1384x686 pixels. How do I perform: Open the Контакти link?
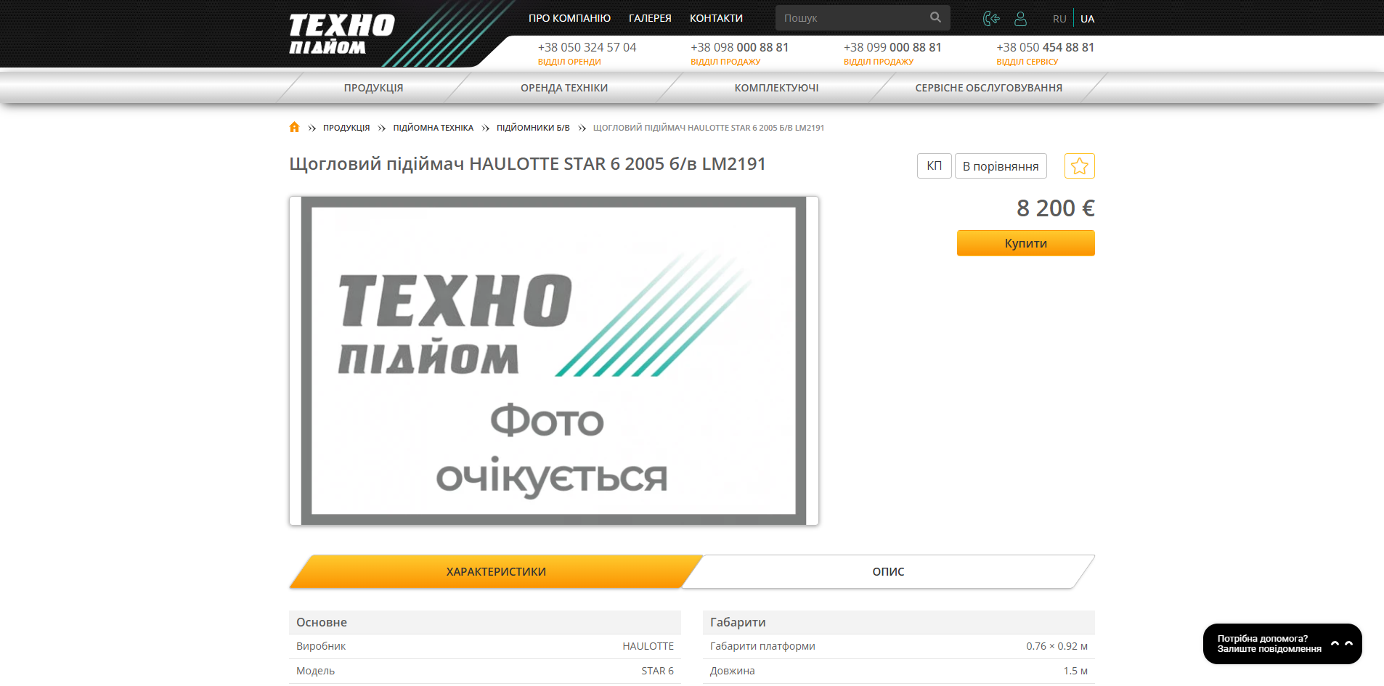716,18
